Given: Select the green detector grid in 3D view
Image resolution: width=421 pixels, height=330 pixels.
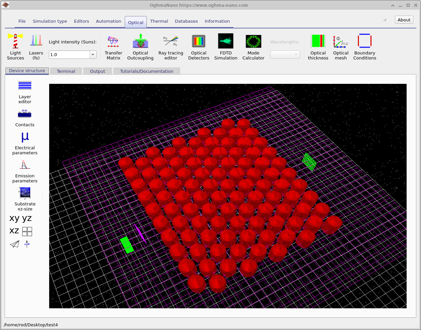Looking at the screenshot, I should click(309, 162).
